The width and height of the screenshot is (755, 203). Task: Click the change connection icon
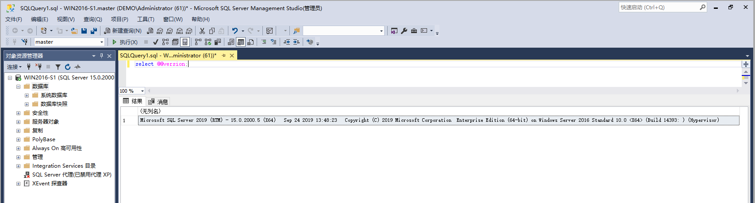point(25,42)
